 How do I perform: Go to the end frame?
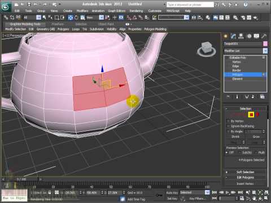[240, 192]
